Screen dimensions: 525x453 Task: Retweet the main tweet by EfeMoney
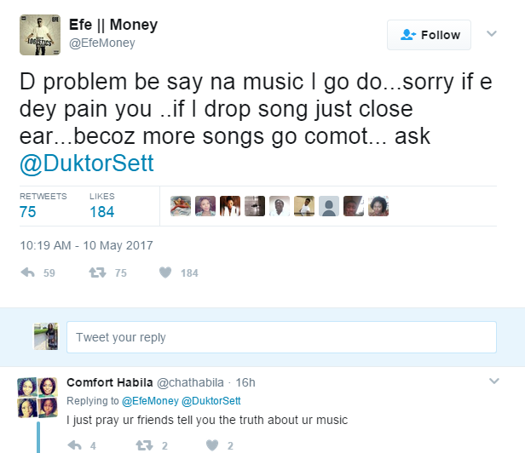(x=98, y=272)
